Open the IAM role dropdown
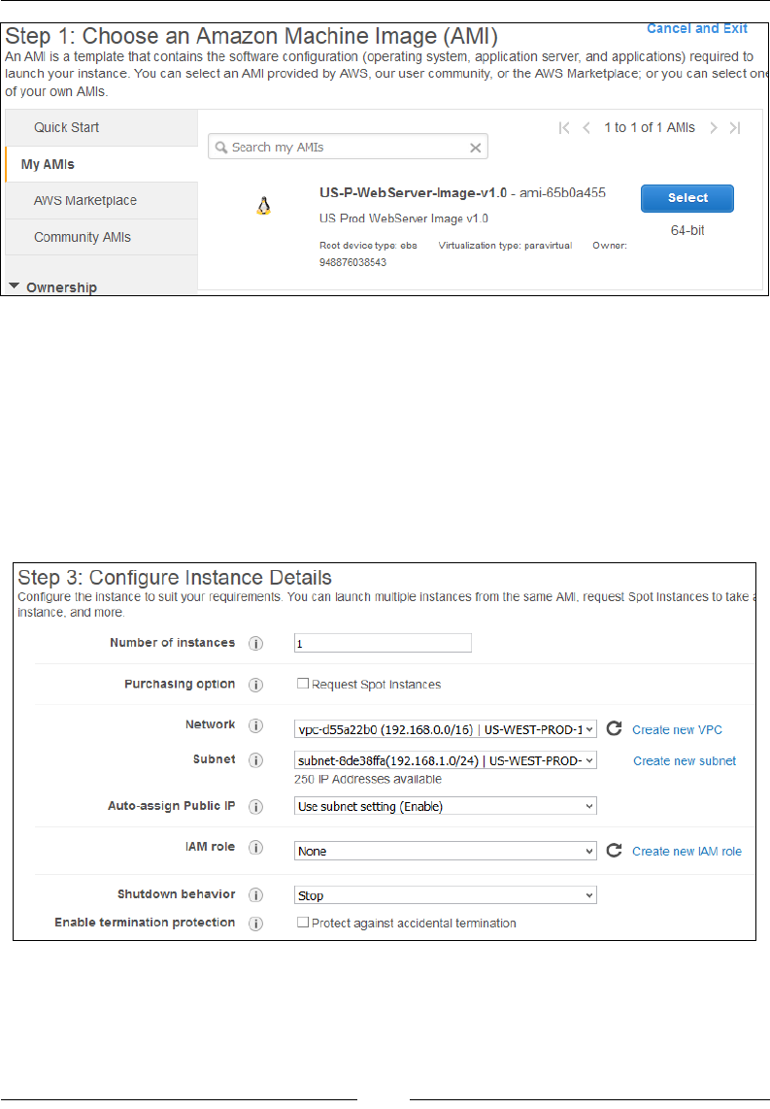 pos(446,851)
